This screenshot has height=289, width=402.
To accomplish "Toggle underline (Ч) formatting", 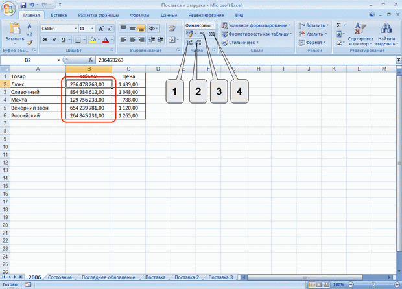I will coord(63,40).
